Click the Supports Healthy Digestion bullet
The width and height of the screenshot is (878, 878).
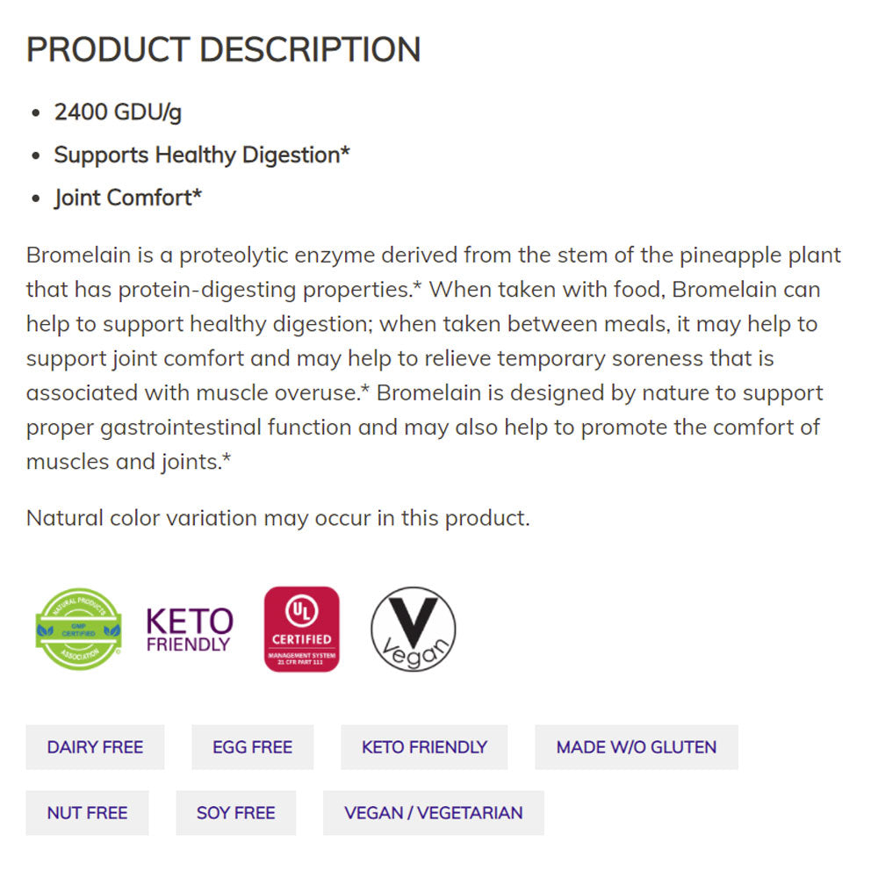(202, 155)
